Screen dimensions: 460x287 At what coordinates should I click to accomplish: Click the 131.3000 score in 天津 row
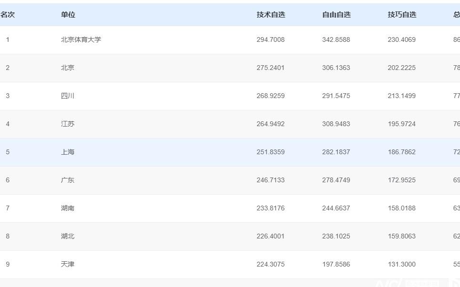coord(401,265)
